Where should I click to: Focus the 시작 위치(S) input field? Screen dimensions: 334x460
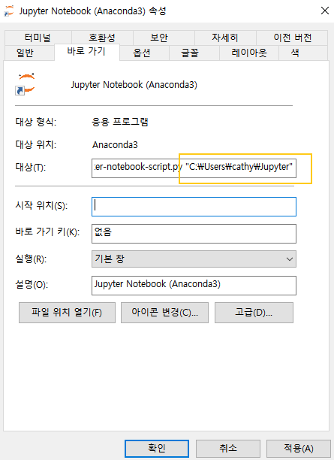tap(194, 207)
